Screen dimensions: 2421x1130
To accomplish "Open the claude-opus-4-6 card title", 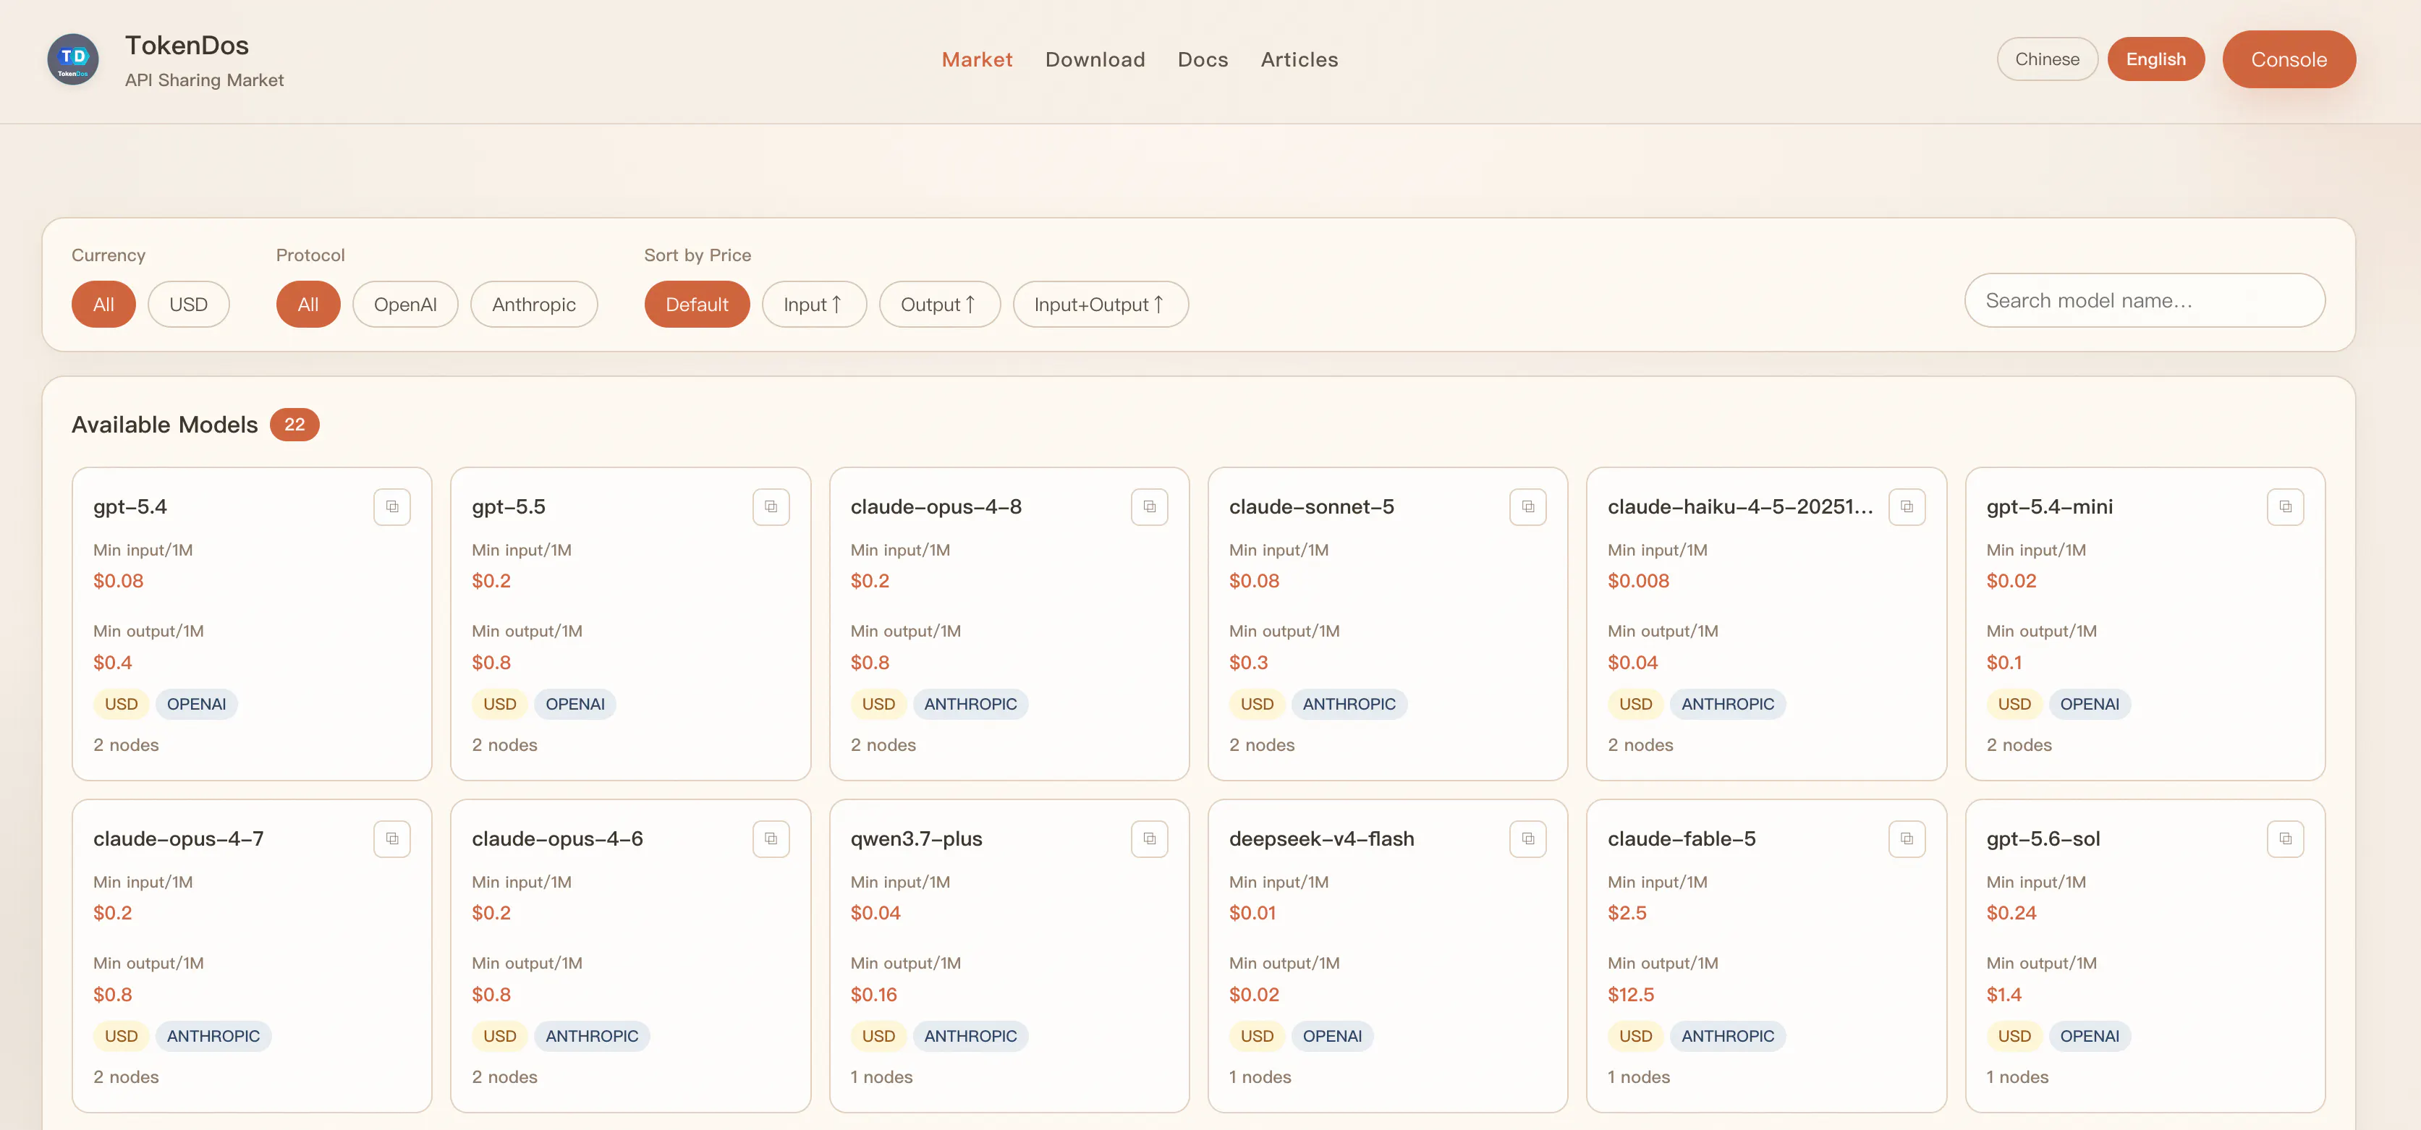I will pos(557,838).
